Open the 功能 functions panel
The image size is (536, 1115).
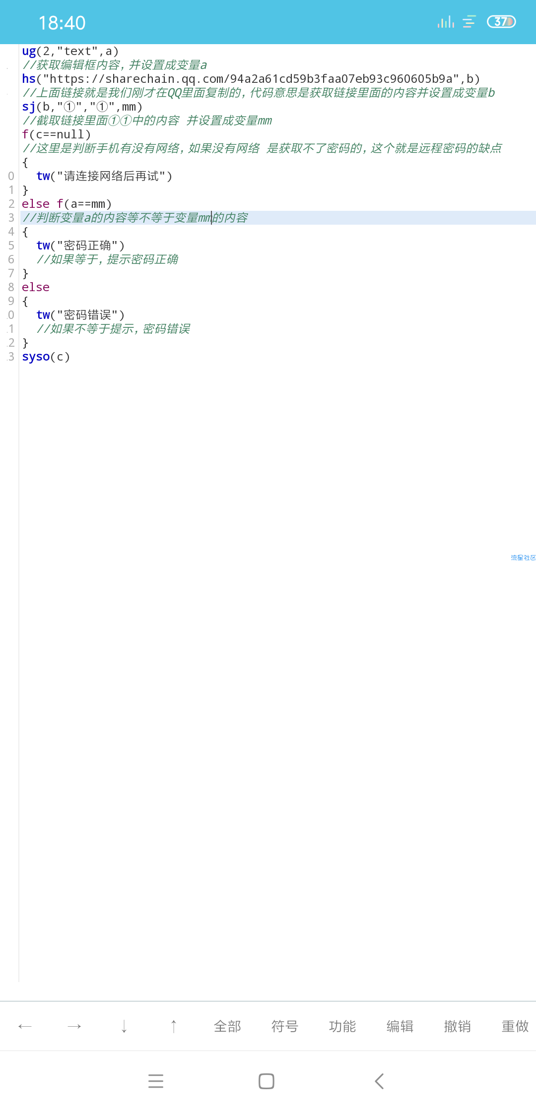tap(342, 1026)
